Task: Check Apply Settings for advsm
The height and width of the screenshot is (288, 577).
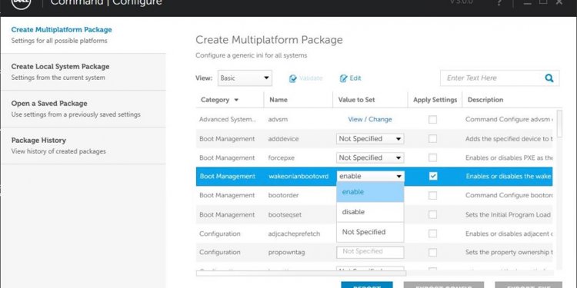Action: tap(432, 119)
